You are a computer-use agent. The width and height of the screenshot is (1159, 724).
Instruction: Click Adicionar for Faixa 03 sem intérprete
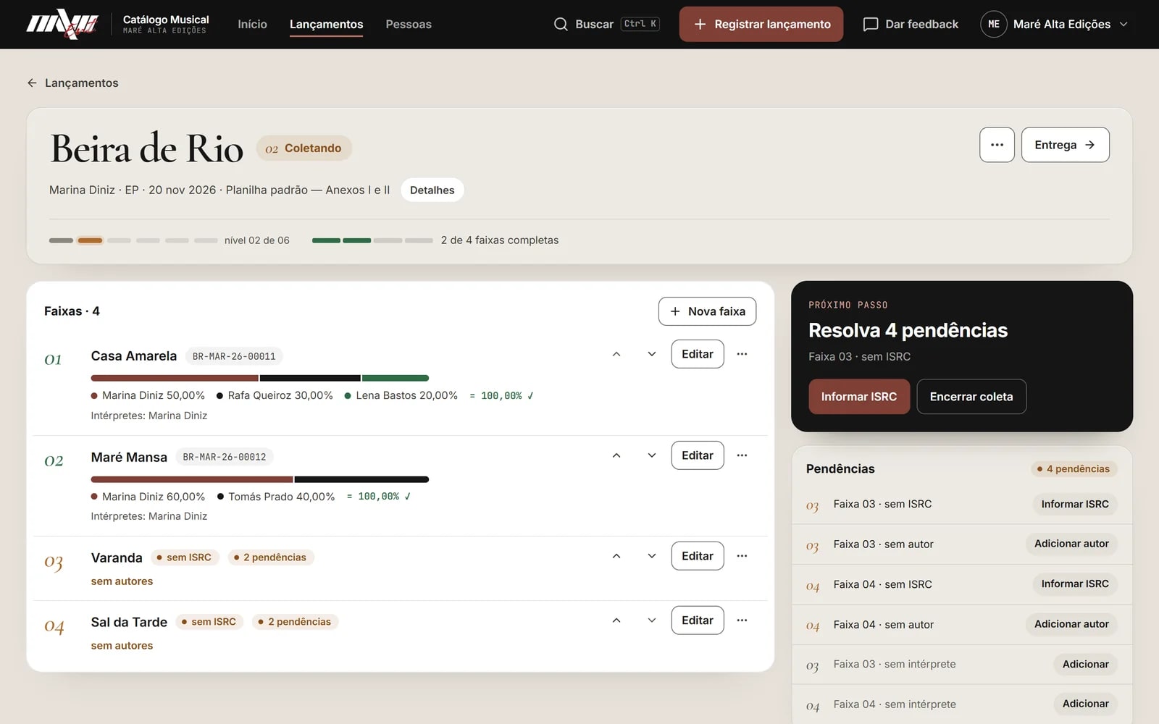(x=1085, y=664)
